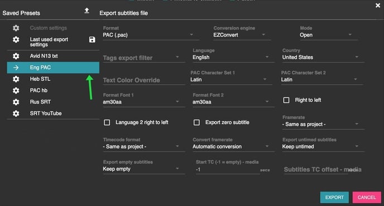
Task: Expand the Framerate dropdown
Action: click(x=323, y=124)
